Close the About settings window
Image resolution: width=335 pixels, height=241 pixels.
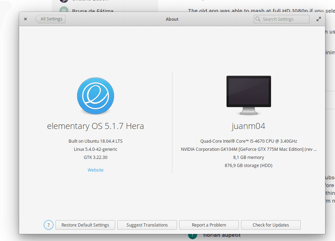25,19
